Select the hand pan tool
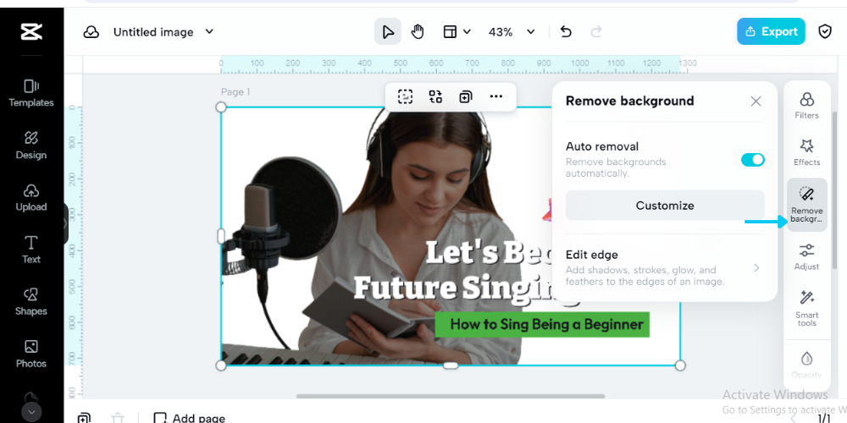Screen dimensions: 847x423 point(418,32)
